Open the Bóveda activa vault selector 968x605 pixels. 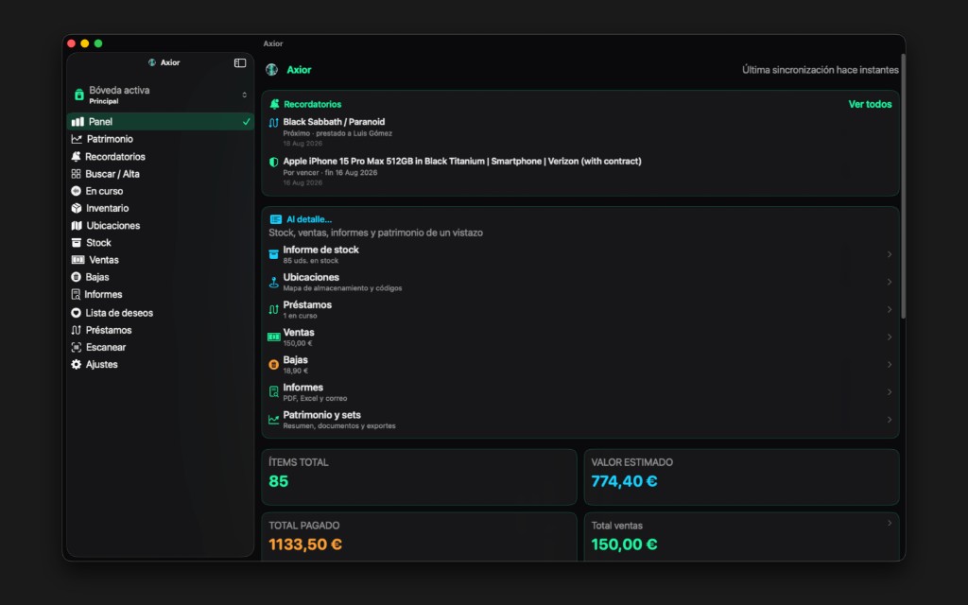(161, 95)
